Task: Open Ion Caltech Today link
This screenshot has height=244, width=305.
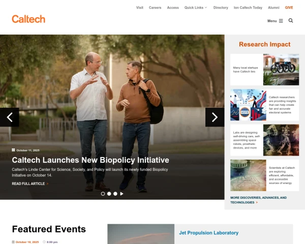Action: [248, 8]
